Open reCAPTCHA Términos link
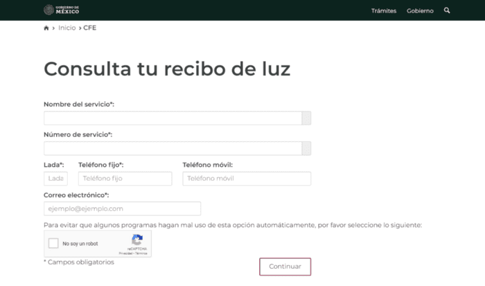Image resolution: width=485 pixels, height=286 pixels. pyautogui.click(x=141, y=253)
